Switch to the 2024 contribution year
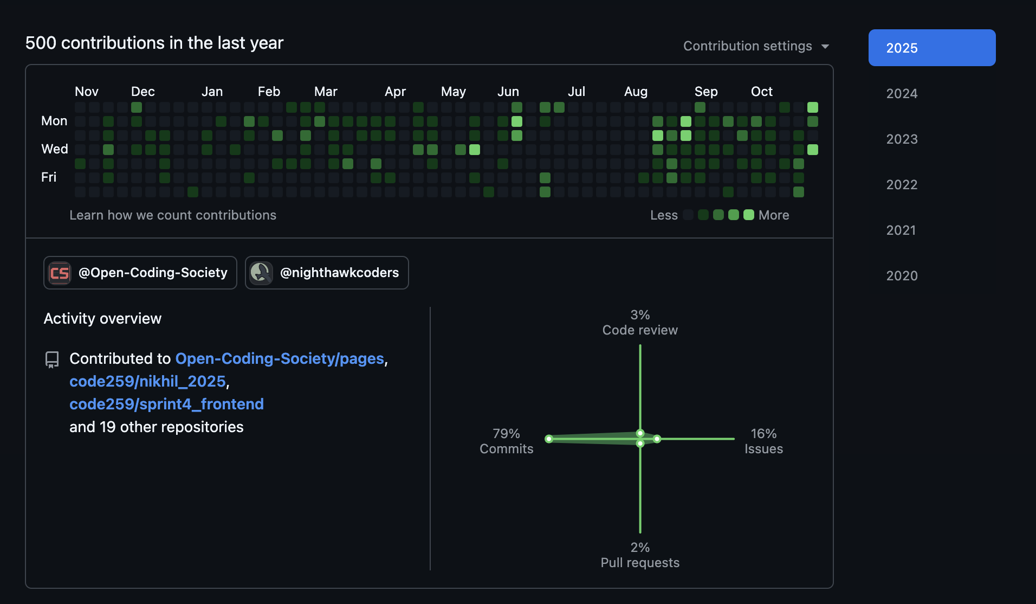1036x604 pixels. coord(902,93)
